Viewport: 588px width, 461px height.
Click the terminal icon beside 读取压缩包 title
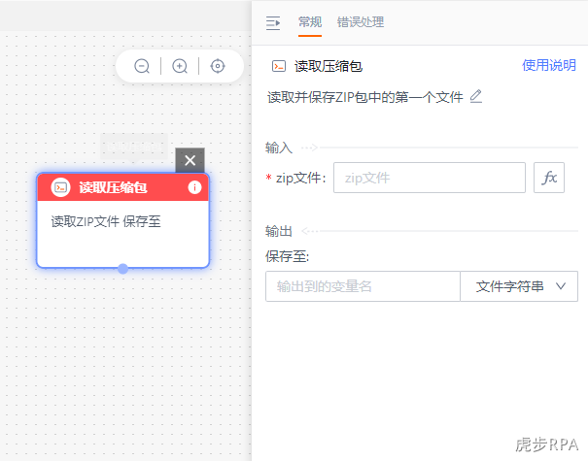[279, 66]
